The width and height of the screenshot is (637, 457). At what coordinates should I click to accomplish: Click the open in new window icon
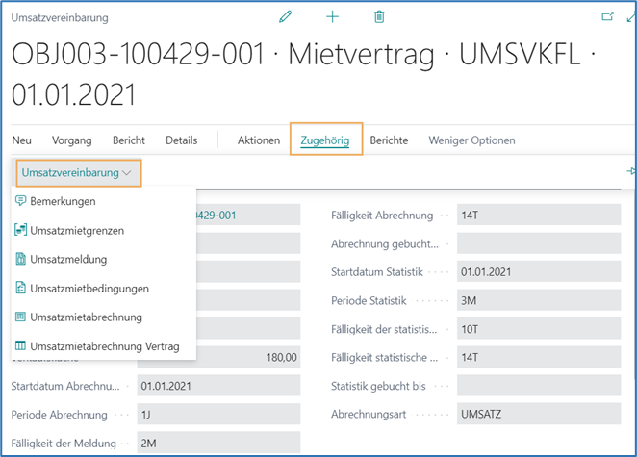(x=607, y=16)
